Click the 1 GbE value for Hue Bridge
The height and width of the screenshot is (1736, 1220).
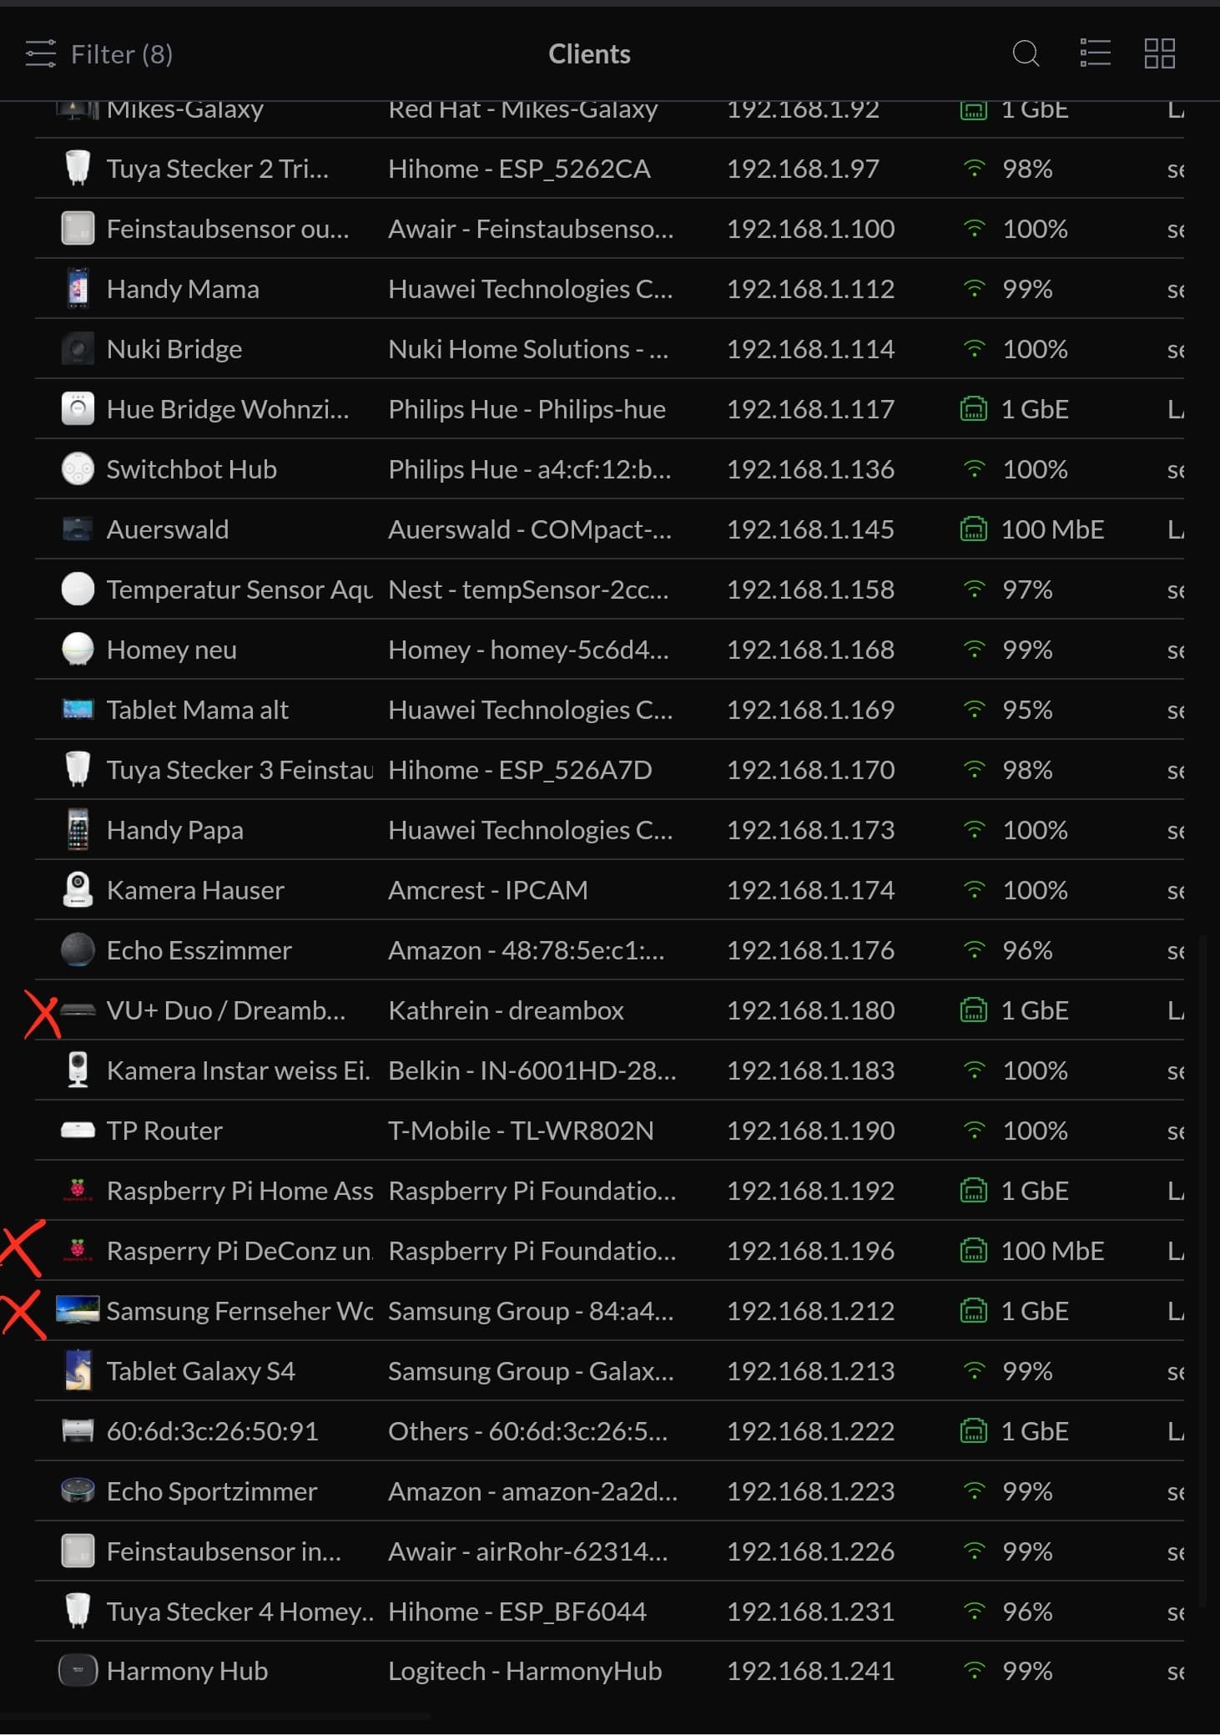(1035, 409)
